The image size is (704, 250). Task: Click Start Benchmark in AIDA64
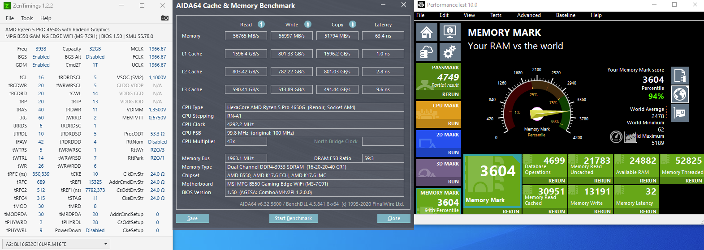click(x=293, y=218)
